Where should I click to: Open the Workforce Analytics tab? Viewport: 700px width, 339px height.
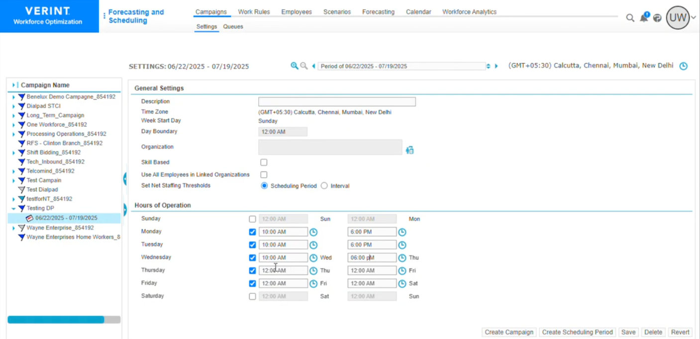click(x=469, y=12)
